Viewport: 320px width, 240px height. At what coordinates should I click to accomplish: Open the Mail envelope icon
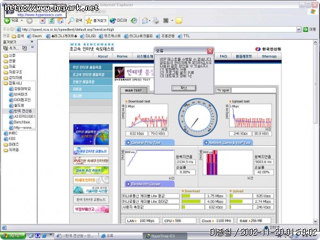[145, 20]
